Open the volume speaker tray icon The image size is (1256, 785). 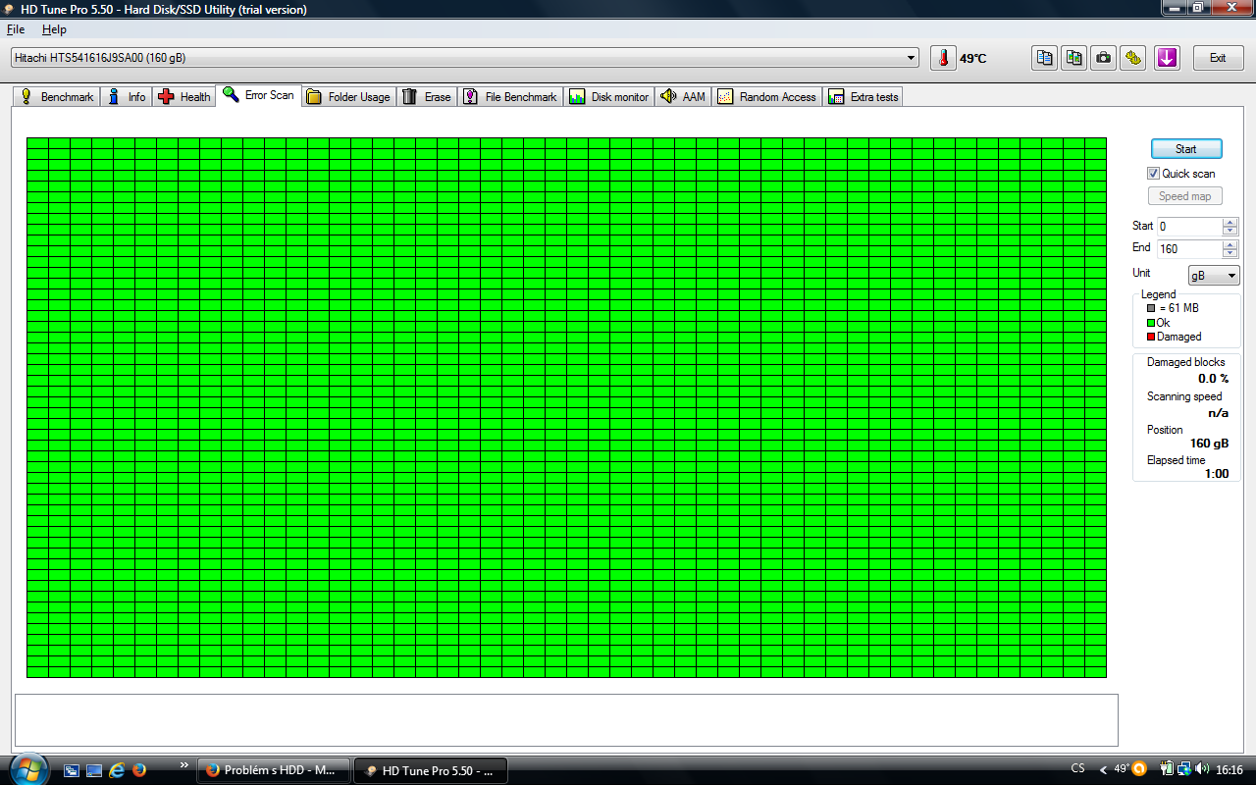[x=1202, y=769]
